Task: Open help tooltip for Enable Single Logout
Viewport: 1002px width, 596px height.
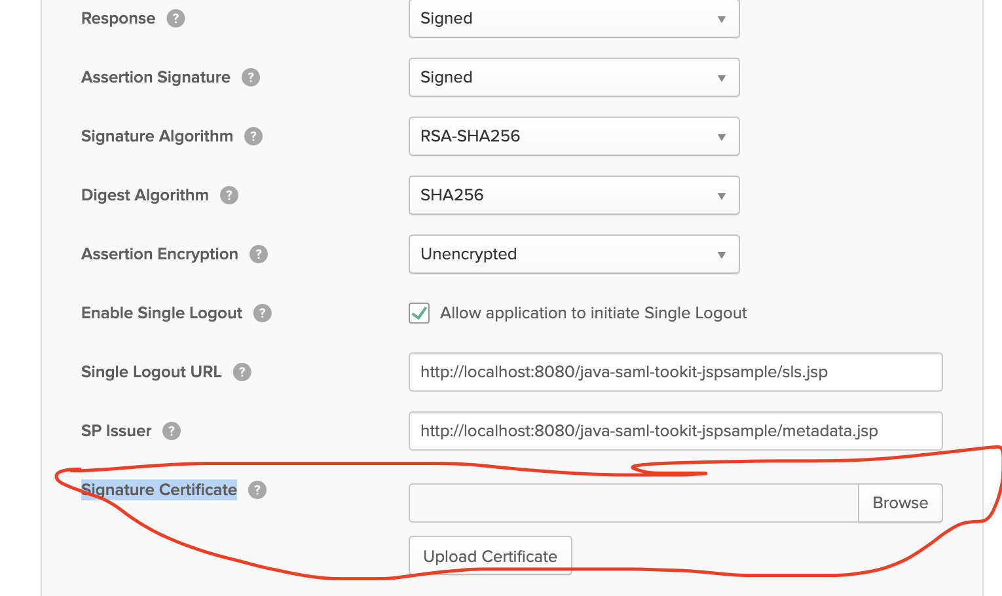Action: [262, 313]
